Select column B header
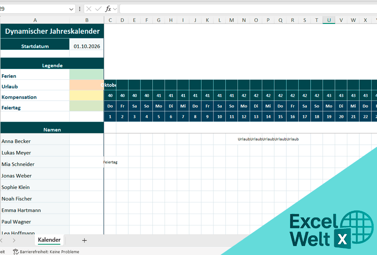The height and width of the screenshot is (255, 377). tap(87, 20)
